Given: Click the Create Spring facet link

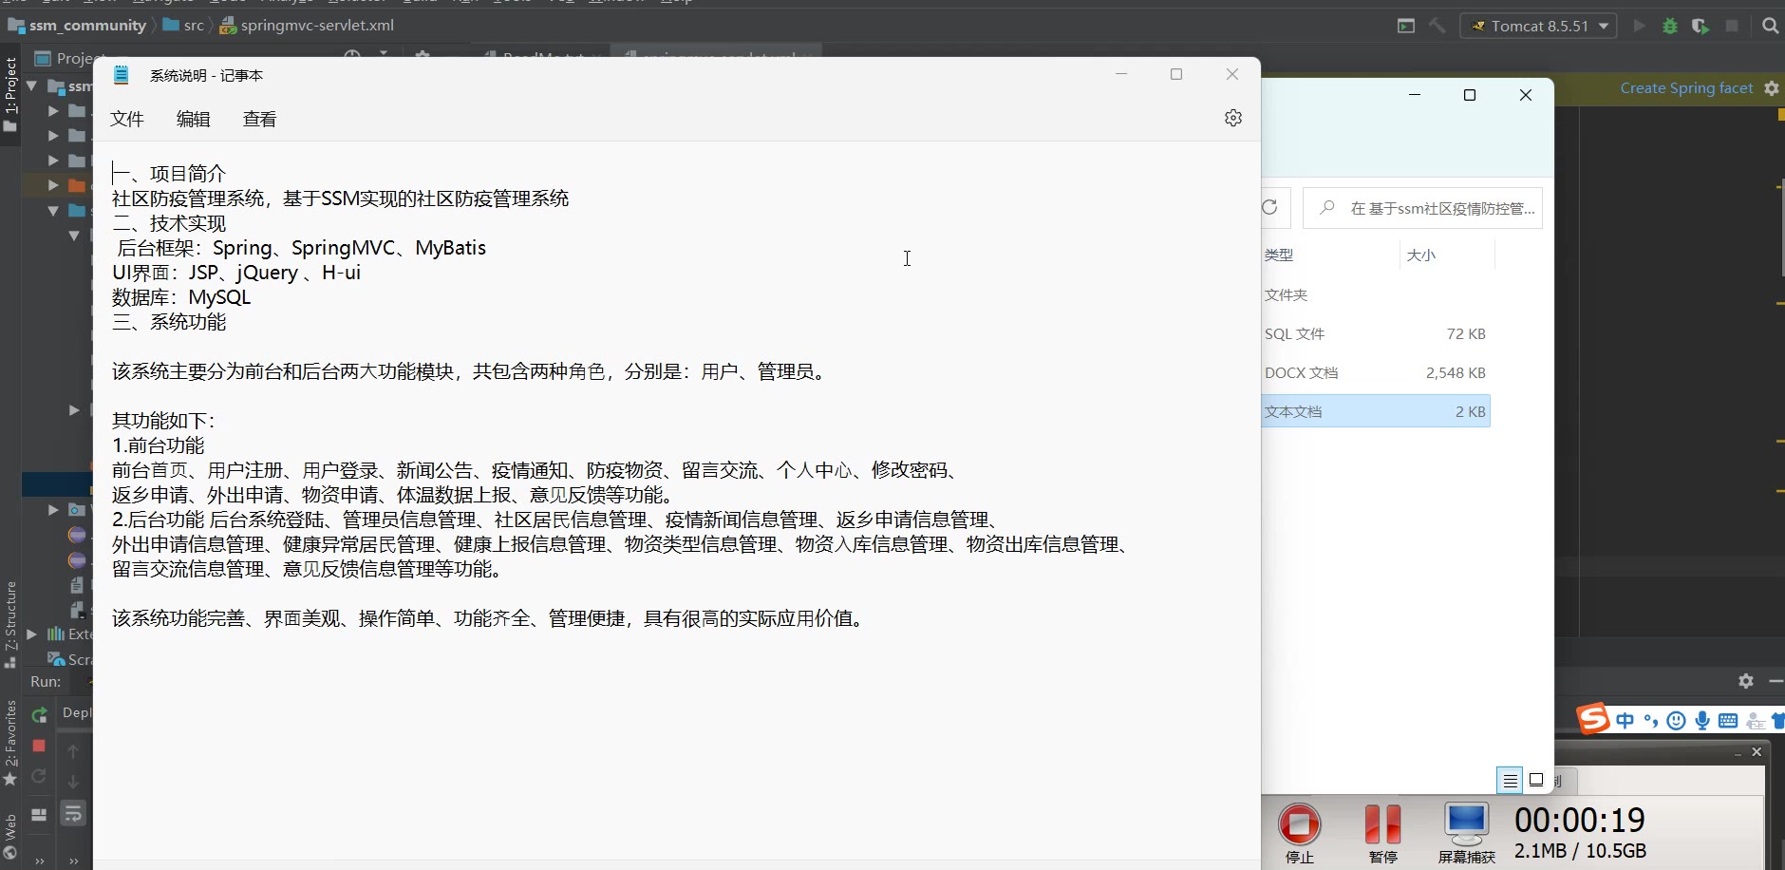Looking at the screenshot, I should click(x=1686, y=87).
